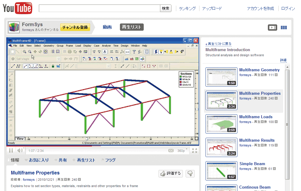
Task: Click red R reactions icon in Multiframe
Action: (x=100, y=59)
